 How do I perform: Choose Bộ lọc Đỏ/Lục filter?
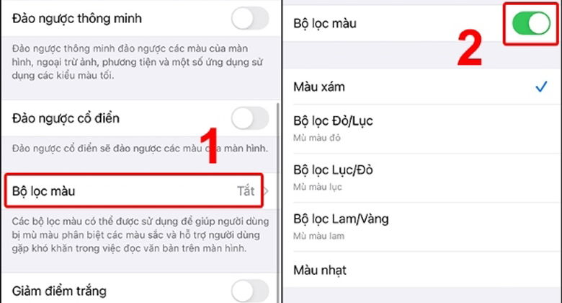click(x=421, y=129)
